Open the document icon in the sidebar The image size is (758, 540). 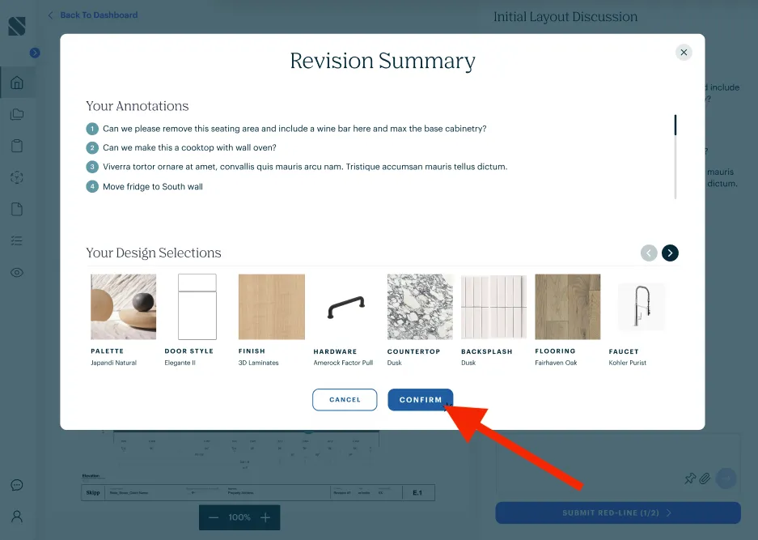coord(17,209)
